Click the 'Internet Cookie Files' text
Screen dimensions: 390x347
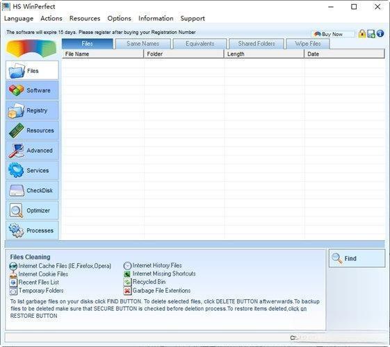[x=43, y=274]
